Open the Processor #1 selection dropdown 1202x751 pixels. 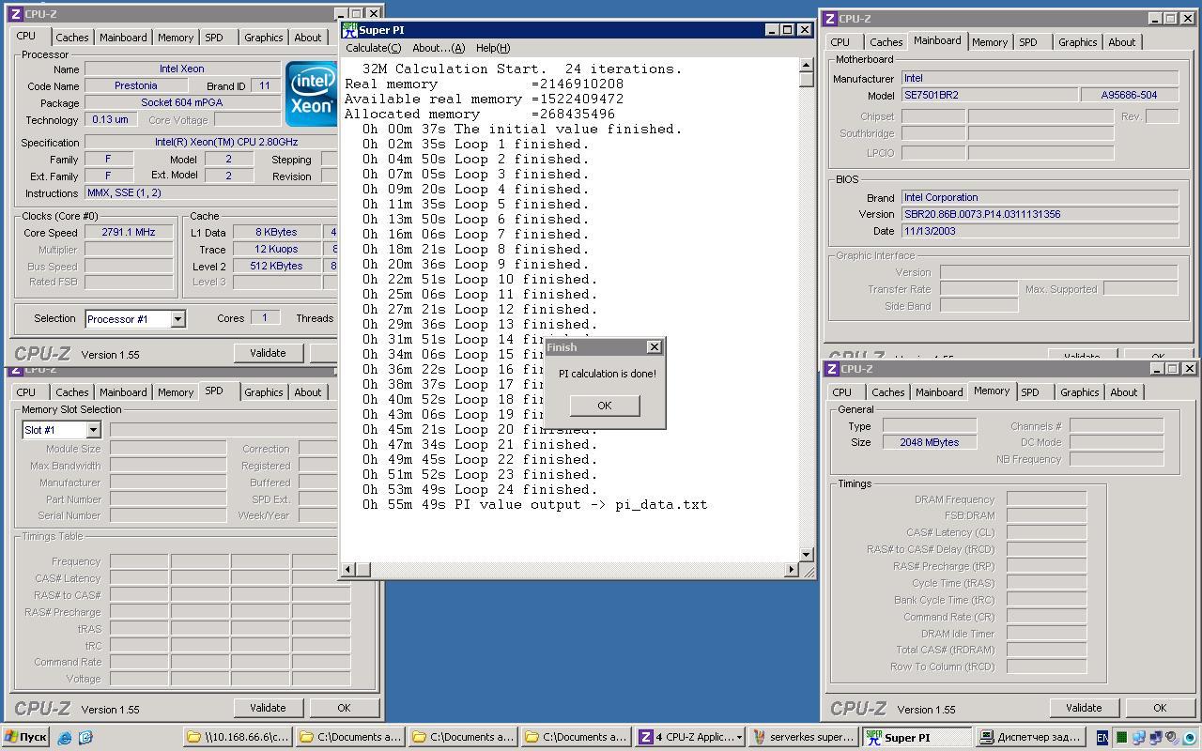[x=177, y=319]
